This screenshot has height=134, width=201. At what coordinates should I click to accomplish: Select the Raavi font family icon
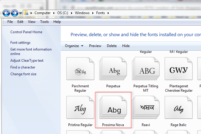pyautogui.click(x=146, y=108)
